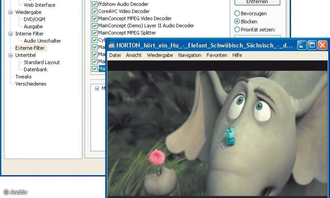Select Ausgabe in options tree

[33, 27]
